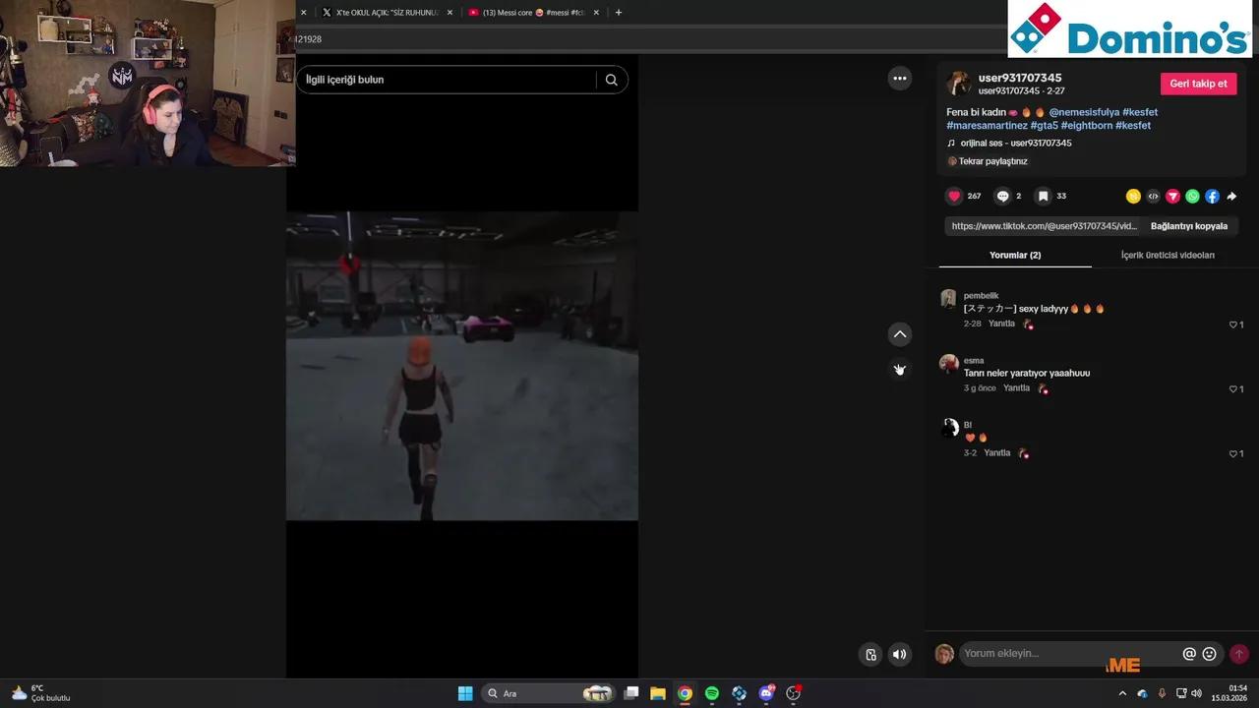Viewport: 1259px width, 708px height.
Task: Open Spotify from the taskbar
Action: [x=712, y=693]
